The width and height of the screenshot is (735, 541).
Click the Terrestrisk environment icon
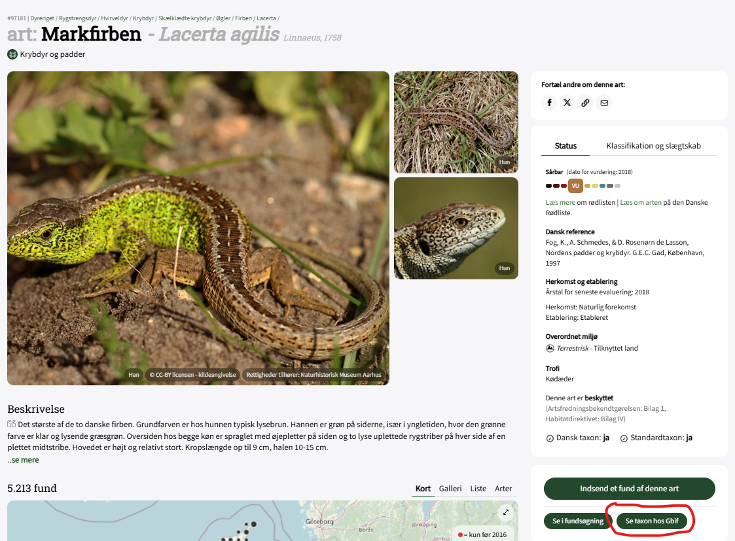[x=550, y=348]
